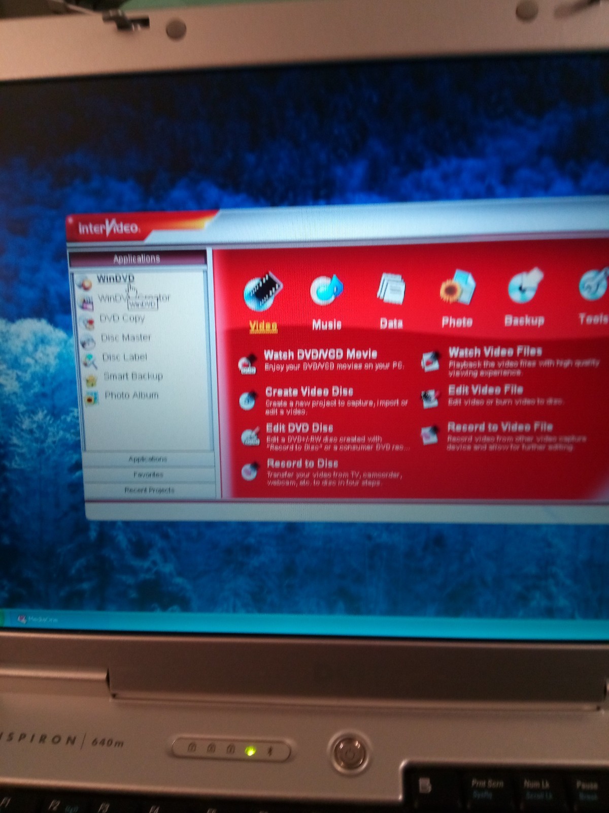Open the Video category icon
This screenshot has height=813, width=609.
click(262, 291)
